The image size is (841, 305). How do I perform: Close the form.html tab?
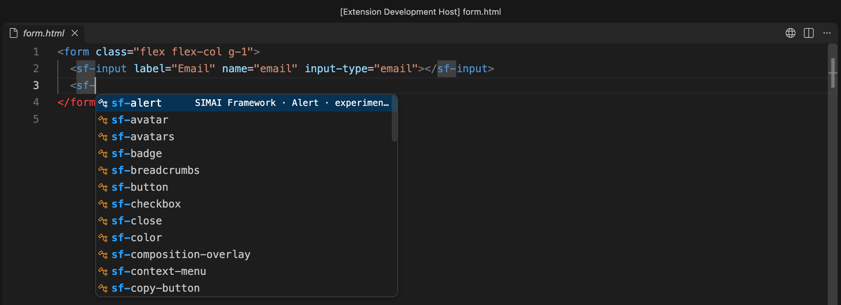(75, 33)
